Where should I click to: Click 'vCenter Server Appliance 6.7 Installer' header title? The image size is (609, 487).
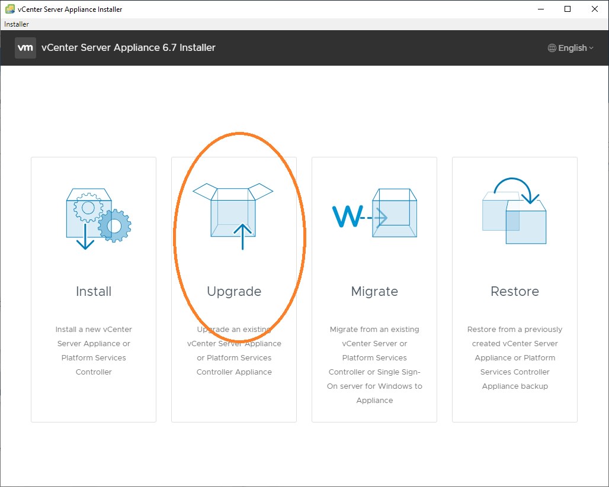coord(128,48)
